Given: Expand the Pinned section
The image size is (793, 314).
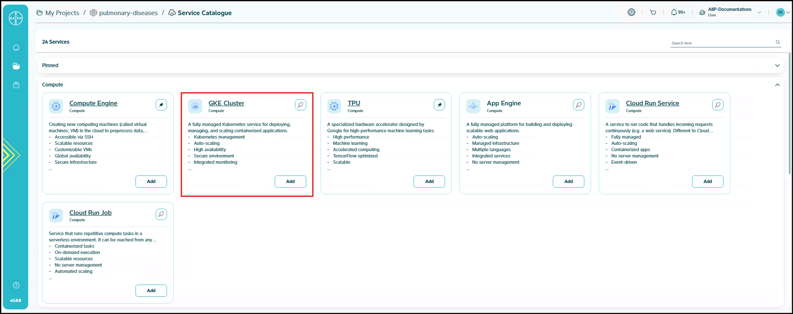Looking at the screenshot, I should 777,65.
